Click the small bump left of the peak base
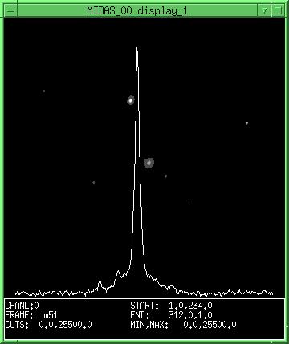Screen dimensions: 289x344 click(100, 283)
